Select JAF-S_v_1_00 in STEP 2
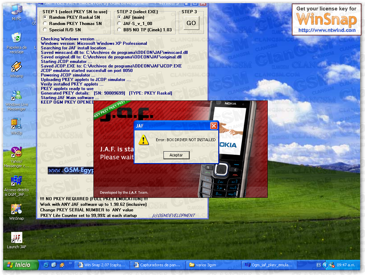 119,23
